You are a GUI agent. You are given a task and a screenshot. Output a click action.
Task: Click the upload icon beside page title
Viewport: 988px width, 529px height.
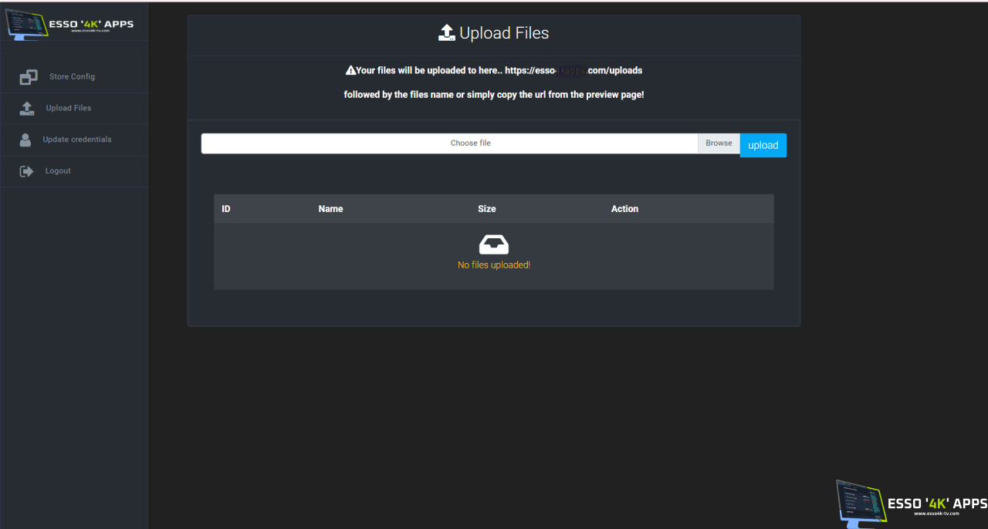[x=447, y=33]
